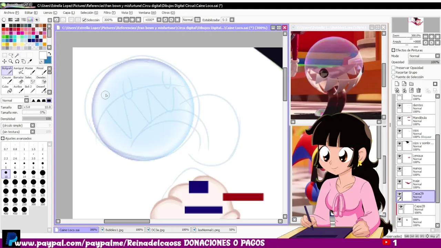Pick the rotate canvas tool

[x=17, y=61]
